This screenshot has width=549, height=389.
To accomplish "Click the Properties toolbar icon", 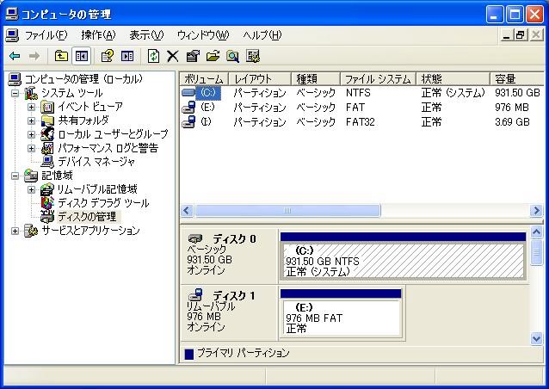I will 193,56.
